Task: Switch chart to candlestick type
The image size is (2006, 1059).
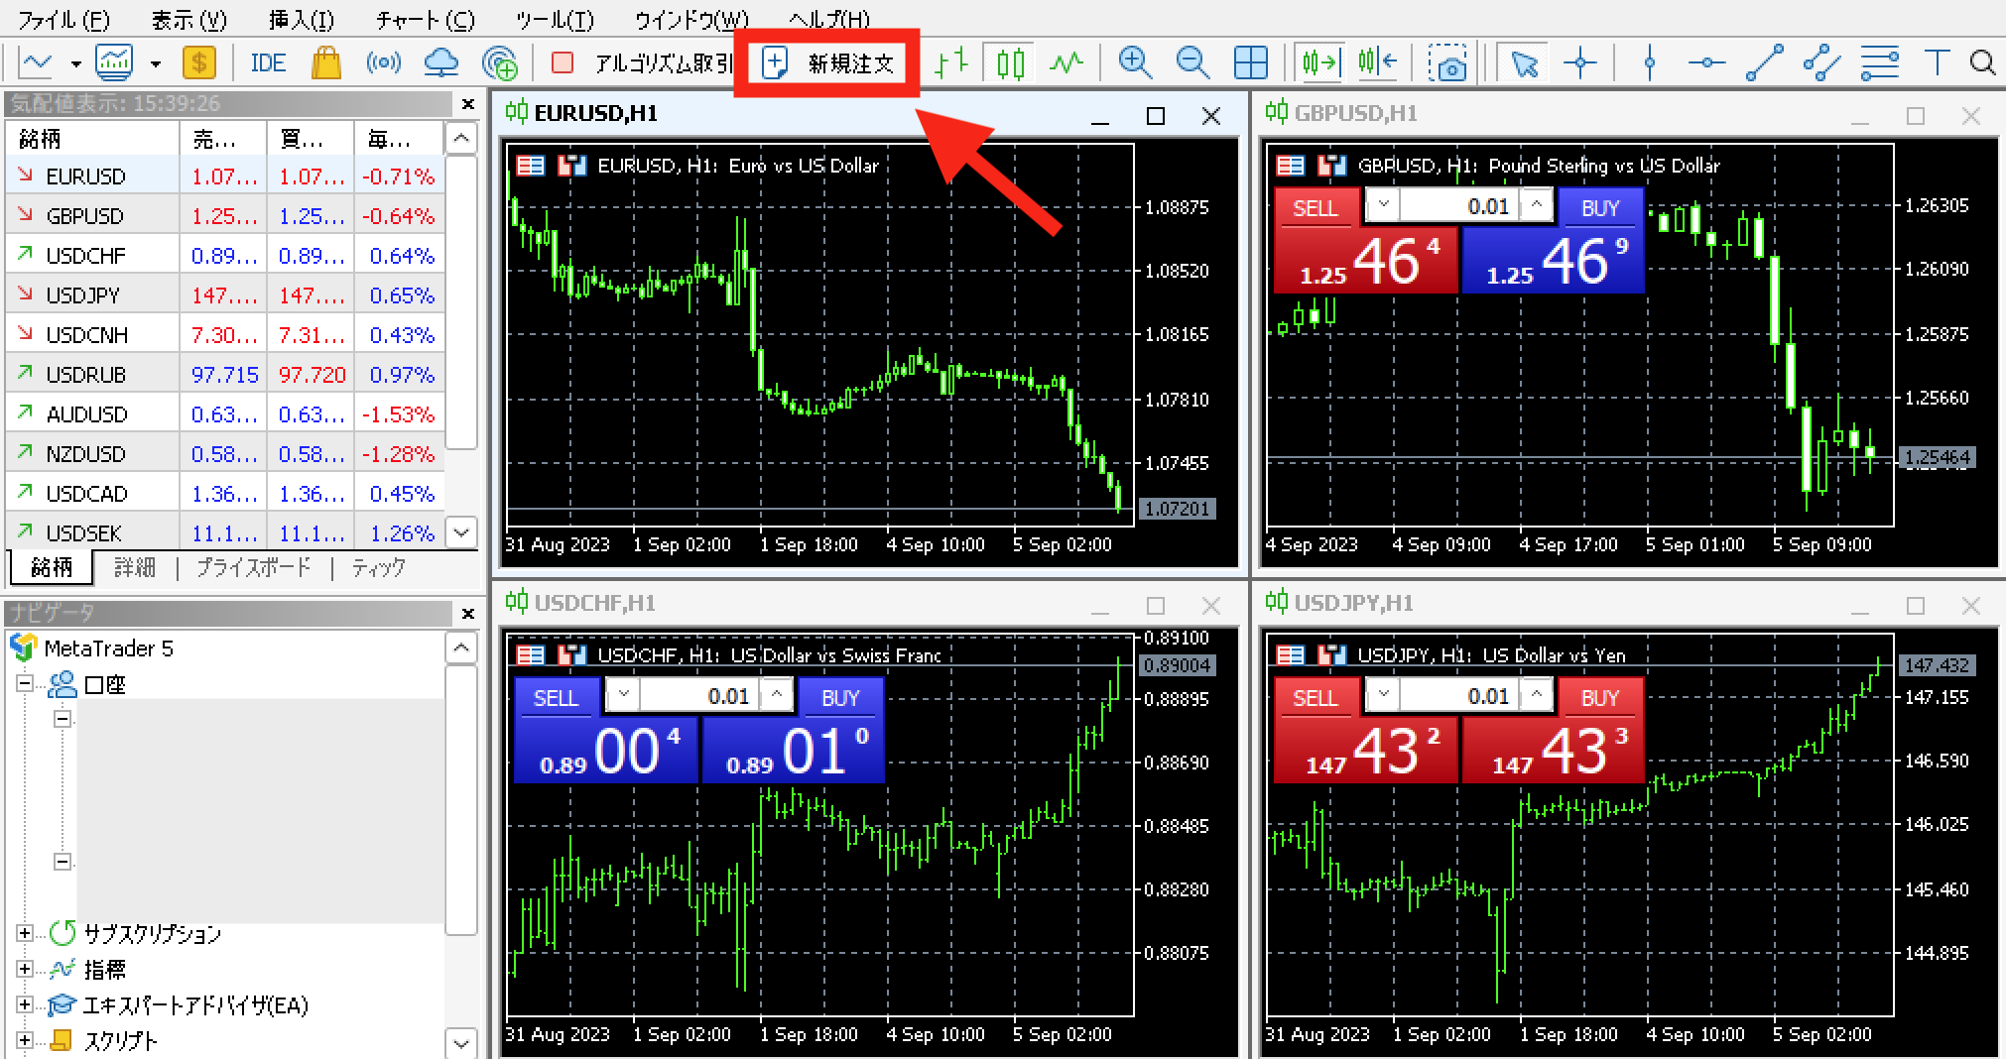Action: [x=1010, y=63]
